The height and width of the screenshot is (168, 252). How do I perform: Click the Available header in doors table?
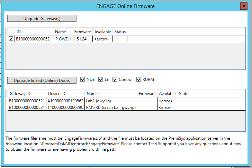click(x=167, y=94)
